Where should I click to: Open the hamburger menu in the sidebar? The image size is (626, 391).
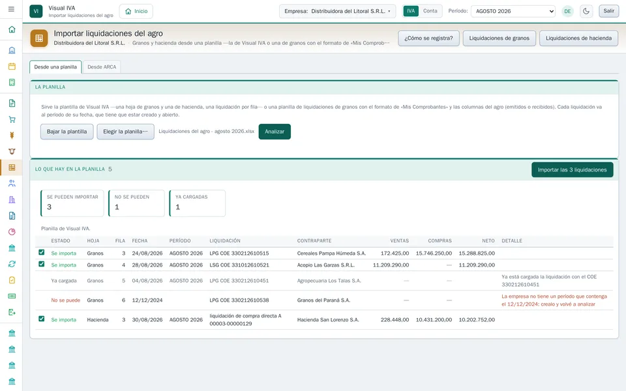tap(11, 9)
